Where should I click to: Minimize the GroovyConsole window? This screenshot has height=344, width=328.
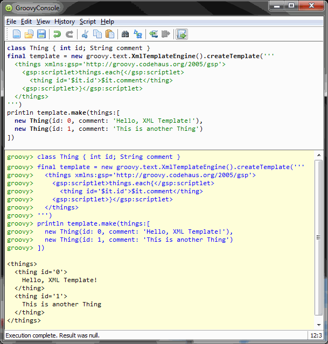277,5
